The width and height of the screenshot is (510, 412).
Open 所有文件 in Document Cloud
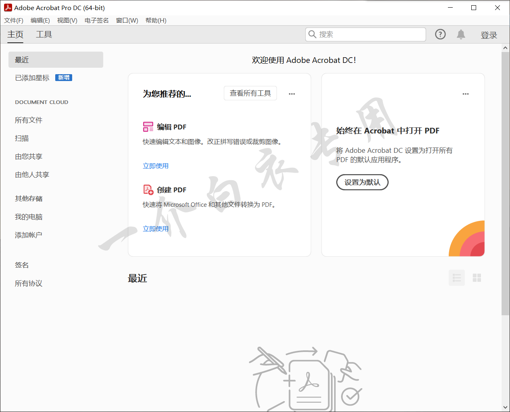tap(29, 120)
